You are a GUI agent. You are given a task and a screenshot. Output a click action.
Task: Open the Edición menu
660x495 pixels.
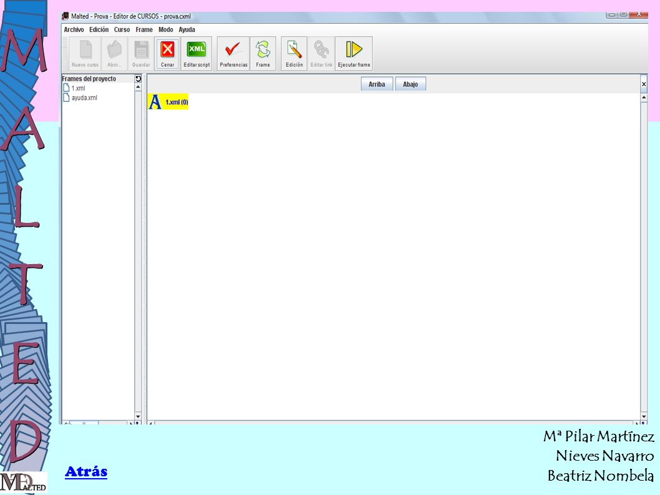point(99,29)
